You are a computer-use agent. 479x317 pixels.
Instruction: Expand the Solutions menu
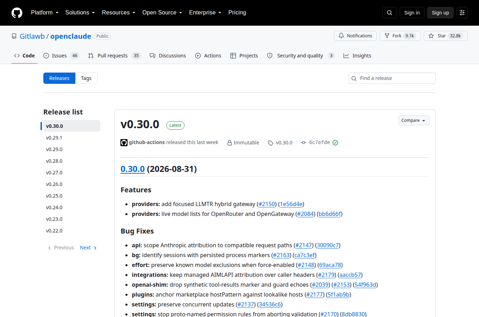click(x=80, y=12)
